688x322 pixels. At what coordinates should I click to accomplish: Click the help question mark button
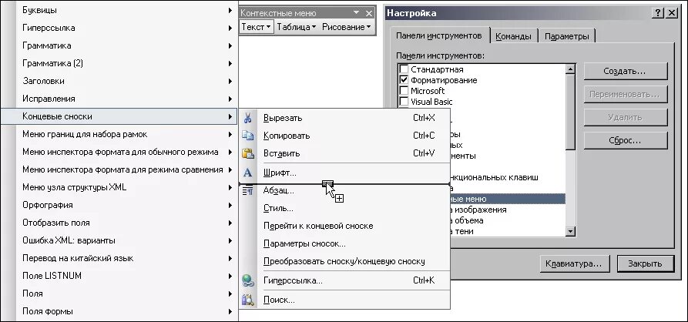click(658, 13)
